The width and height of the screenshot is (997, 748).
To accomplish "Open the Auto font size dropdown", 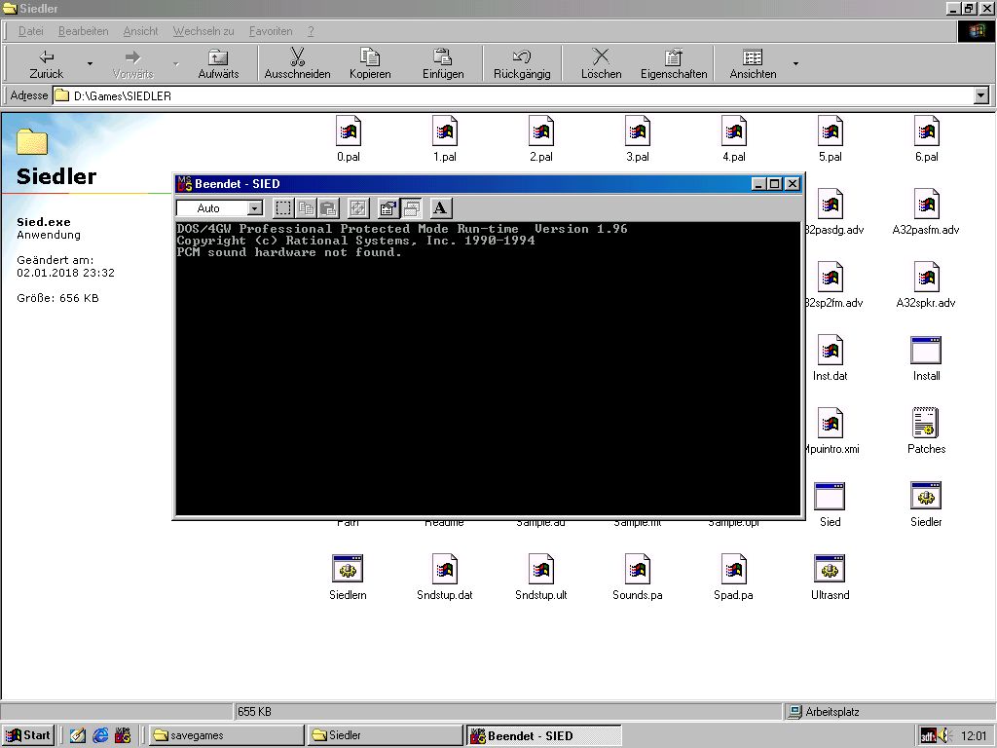I will [254, 208].
